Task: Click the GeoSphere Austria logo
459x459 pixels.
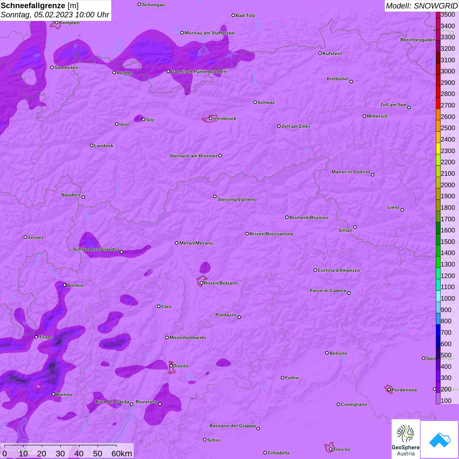Action: click(406, 439)
